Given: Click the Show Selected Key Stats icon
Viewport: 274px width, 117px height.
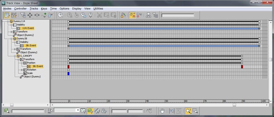Looking at the screenshot, I should (x=149, y=111).
